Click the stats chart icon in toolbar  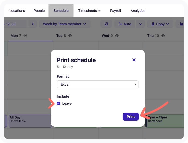[181, 24]
